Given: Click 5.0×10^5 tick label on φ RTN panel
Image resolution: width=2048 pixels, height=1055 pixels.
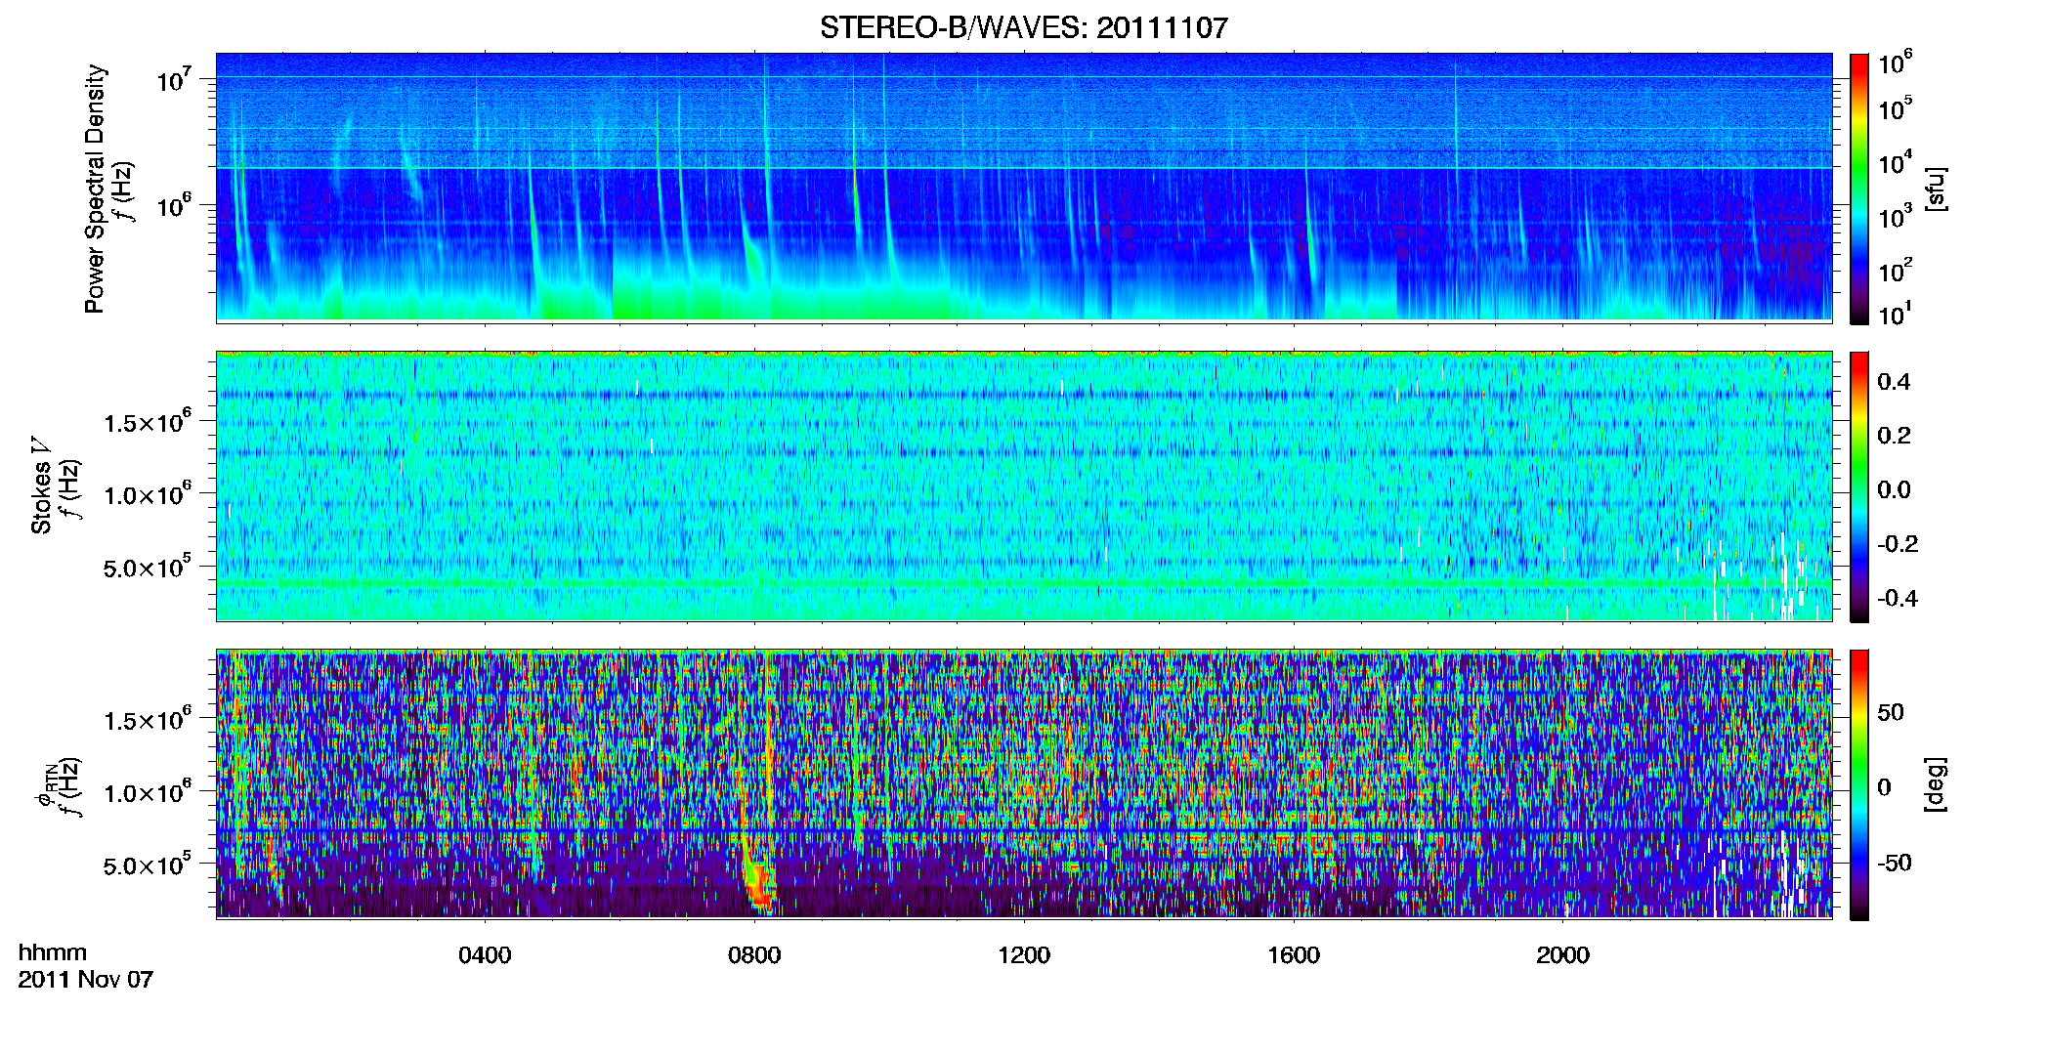Looking at the screenshot, I should point(148,865).
